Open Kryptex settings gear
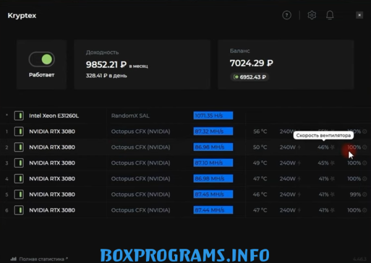The image size is (371, 263). click(312, 15)
